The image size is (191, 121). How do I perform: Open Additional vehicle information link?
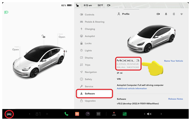132,89
